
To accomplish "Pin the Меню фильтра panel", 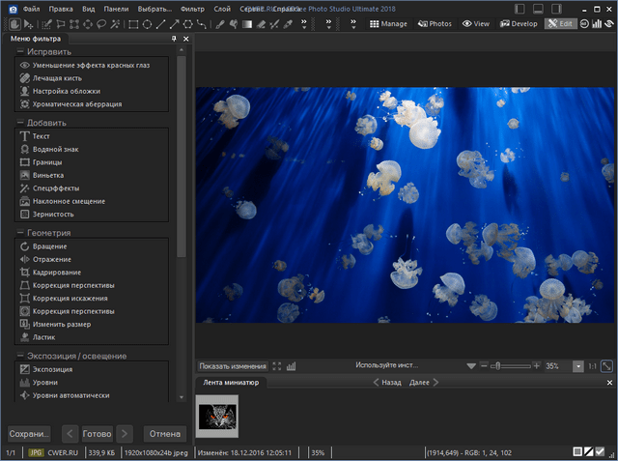I will pyautogui.click(x=174, y=39).
